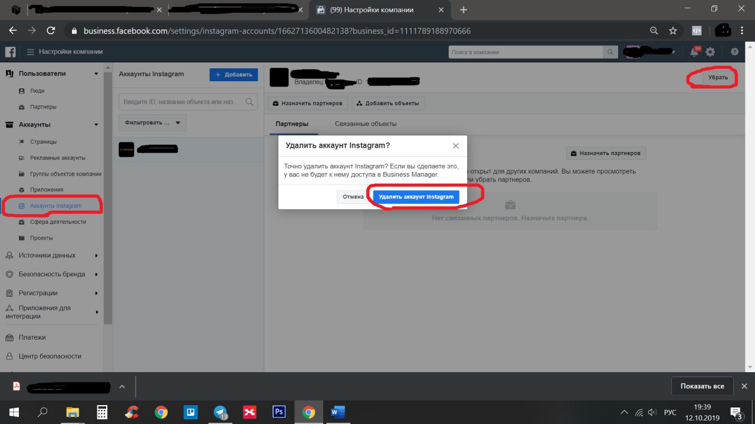Viewport: 755px width, 424px height.
Task: Open the settings gear icon in header
Action: (710, 52)
